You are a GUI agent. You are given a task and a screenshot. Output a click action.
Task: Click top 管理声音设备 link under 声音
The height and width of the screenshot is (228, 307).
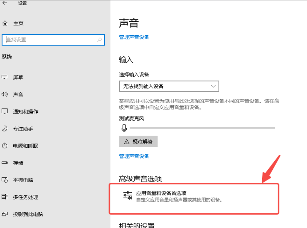coord(134,37)
